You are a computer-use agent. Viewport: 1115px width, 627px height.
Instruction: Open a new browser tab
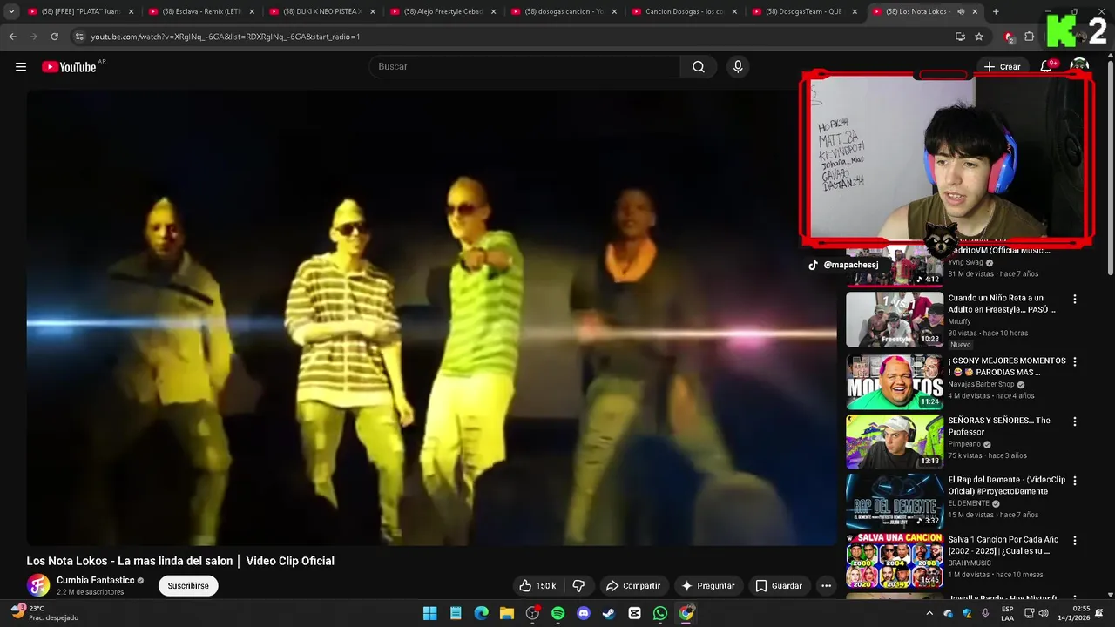pos(996,11)
